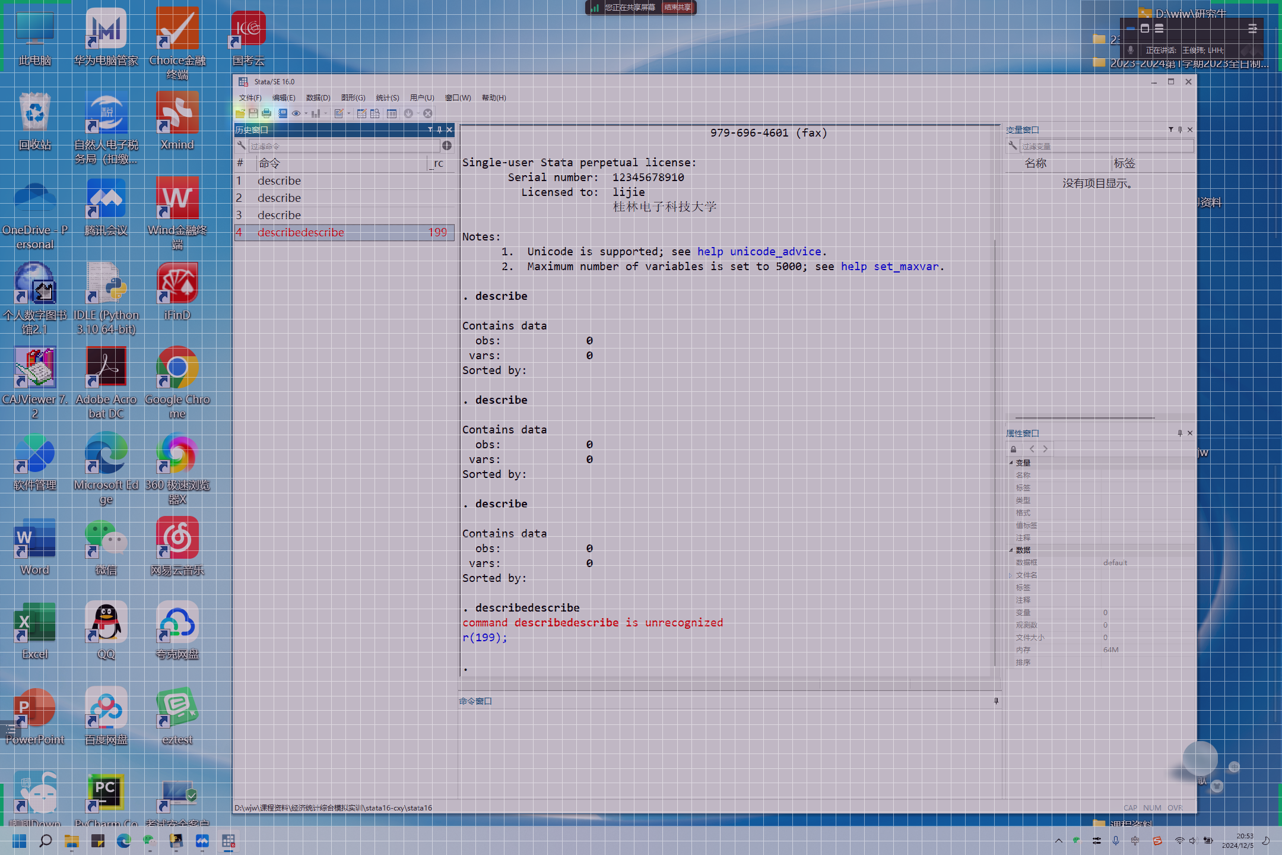Click the 'help set_maxvar' link
The width and height of the screenshot is (1282, 855).
pyautogui.click(x=890, y=267)
